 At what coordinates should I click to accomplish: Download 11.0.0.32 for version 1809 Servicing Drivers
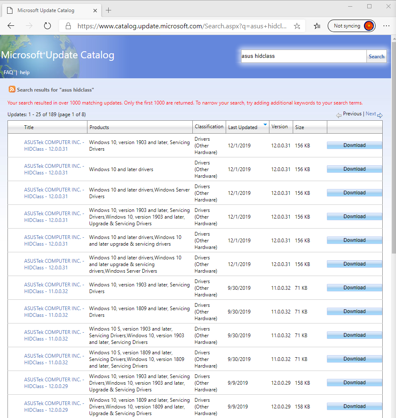[x=354, y=311]
